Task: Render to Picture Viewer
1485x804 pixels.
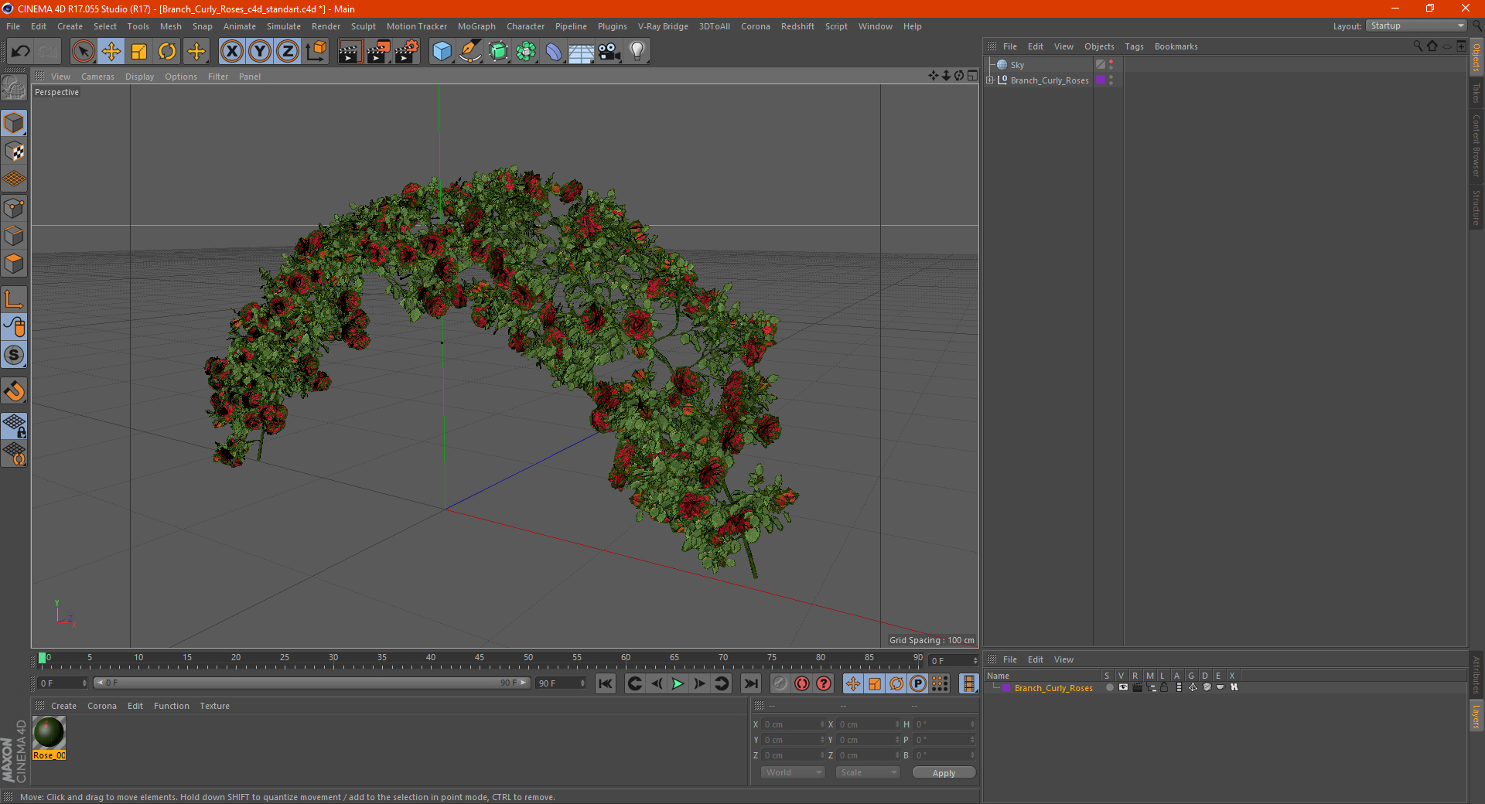Action: pyautogui.click(x=378, y=52)
